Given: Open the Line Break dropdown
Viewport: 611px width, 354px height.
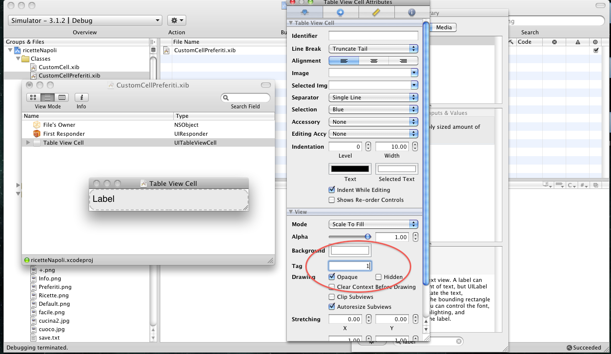Looking at the screenshot, I should tap(373, 49).
